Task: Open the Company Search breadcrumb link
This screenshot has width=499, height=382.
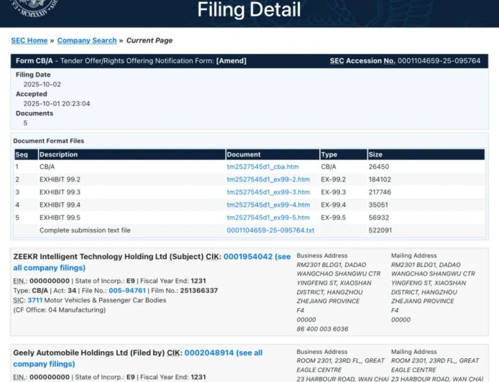Action: (86, 41)
